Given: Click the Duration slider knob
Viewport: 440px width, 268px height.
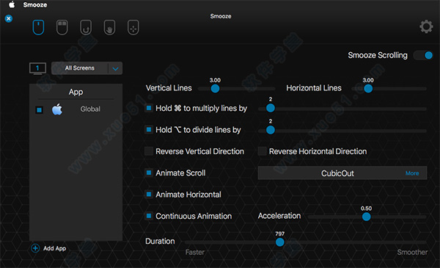Looking at the screenshot, I should [280, 242].
